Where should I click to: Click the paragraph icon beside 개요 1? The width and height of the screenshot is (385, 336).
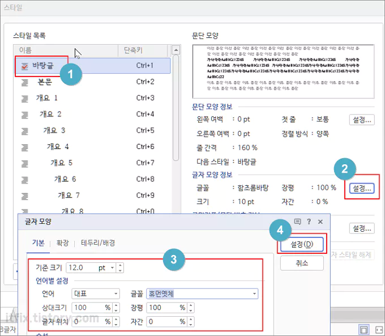[x=25, y=99]
